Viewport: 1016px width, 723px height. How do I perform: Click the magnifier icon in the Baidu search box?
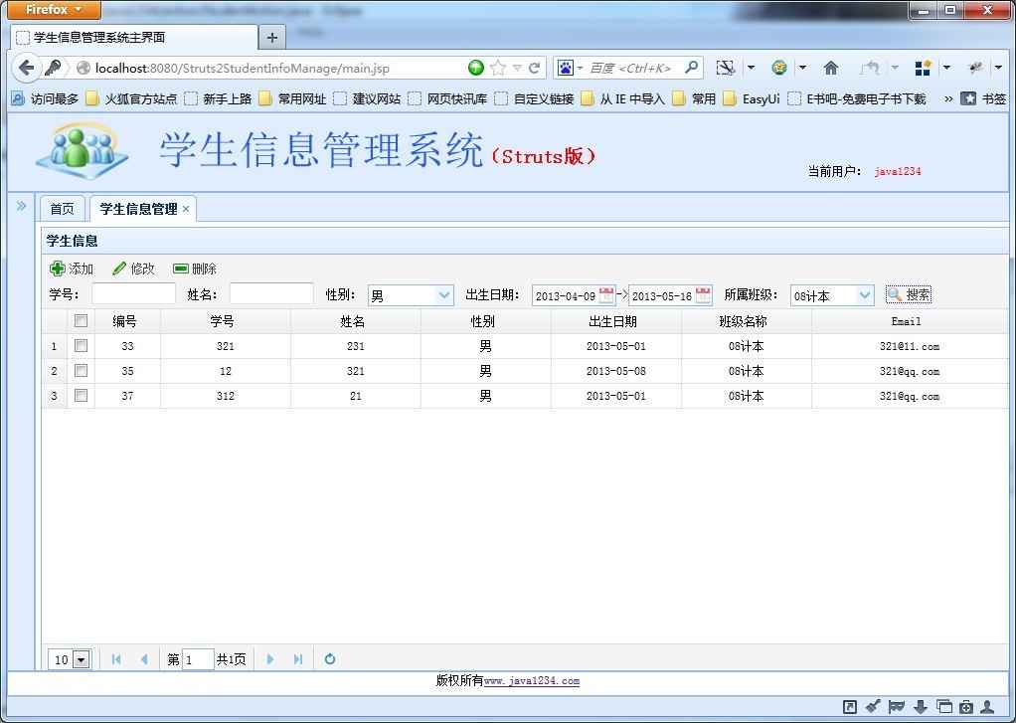pyautogui.click(x=692, y=68)
